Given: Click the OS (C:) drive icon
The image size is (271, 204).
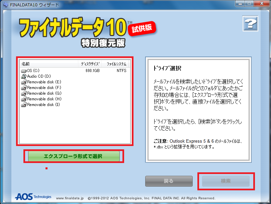Looking at the screenshot, I should pos(24,71).
